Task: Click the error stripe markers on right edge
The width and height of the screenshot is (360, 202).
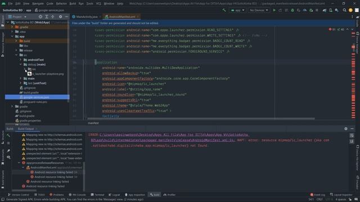Action: [x=353, y=76]
